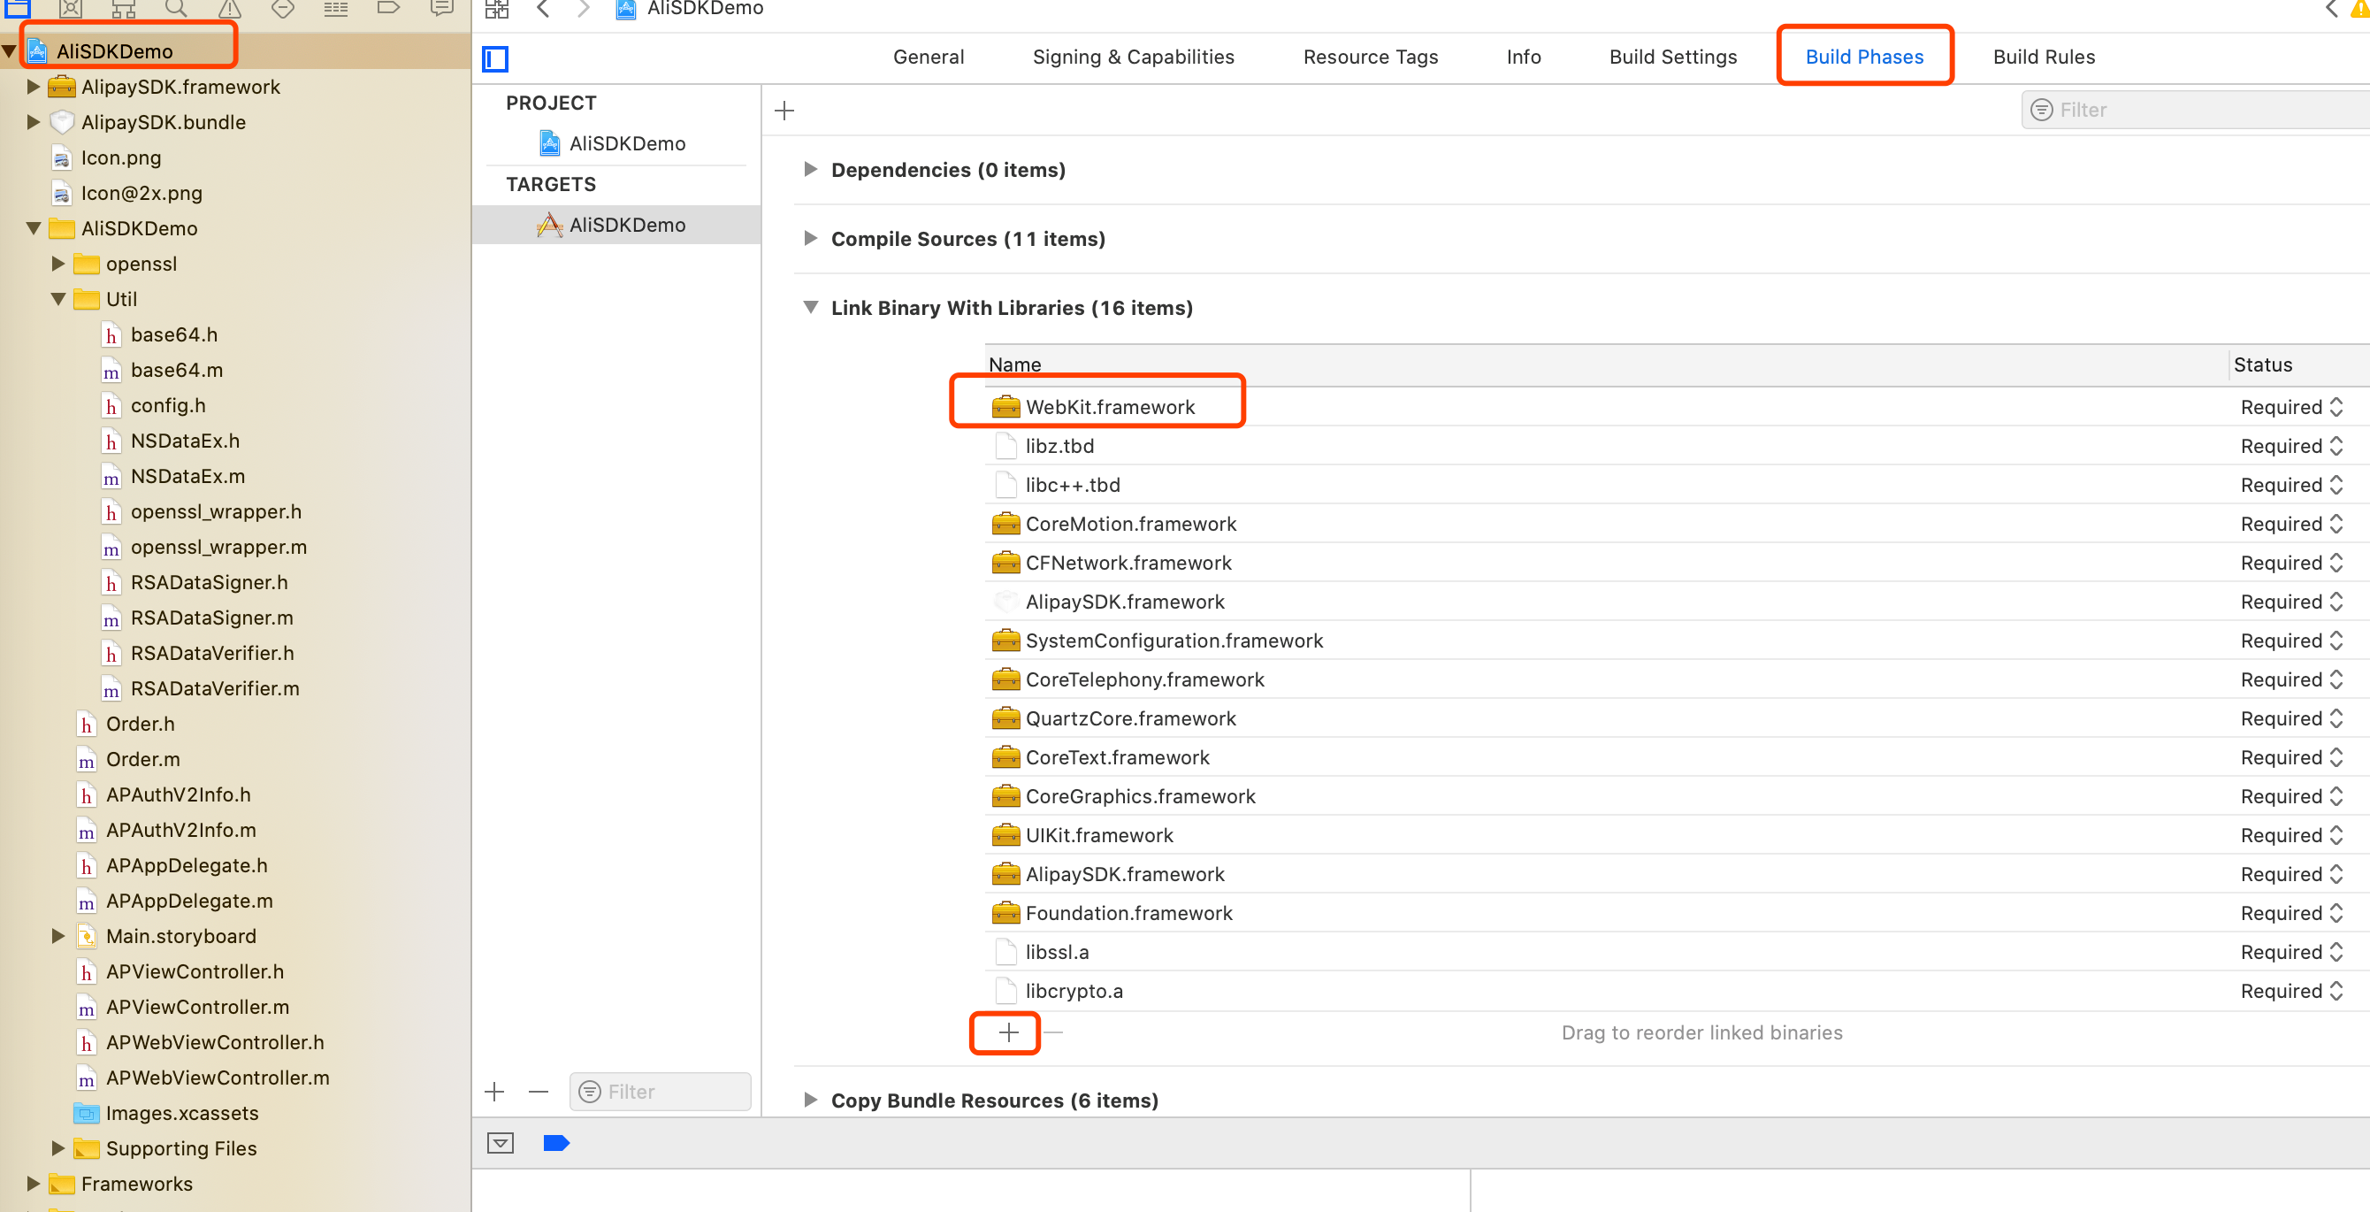Open the Breakpoint navigator icon
The height and width of the screenshot is (1212, 2370).
388,9
